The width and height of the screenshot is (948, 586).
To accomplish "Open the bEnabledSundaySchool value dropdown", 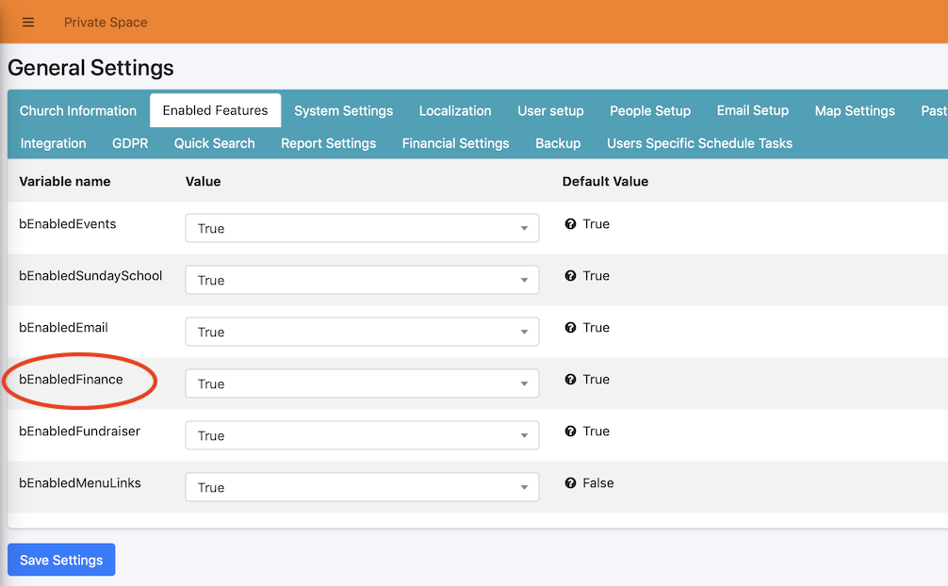I will tap(362, 280).
